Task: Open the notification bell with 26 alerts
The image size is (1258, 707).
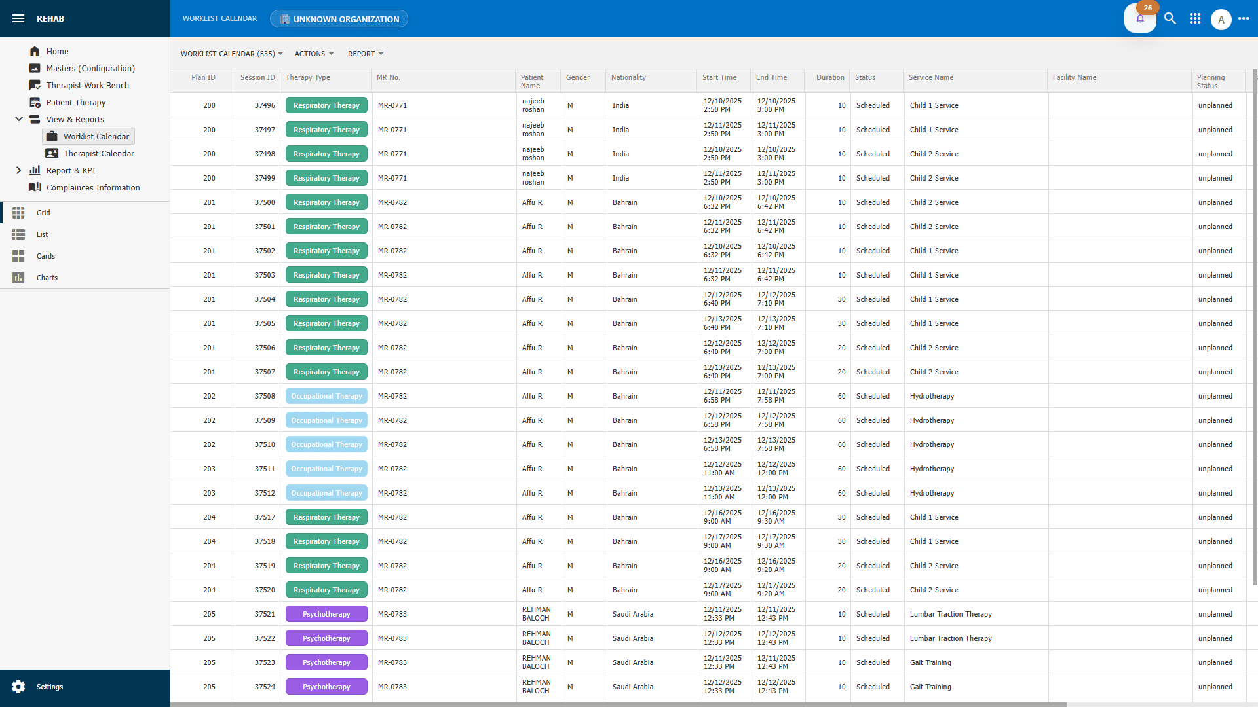Action: coord(1140,19)
